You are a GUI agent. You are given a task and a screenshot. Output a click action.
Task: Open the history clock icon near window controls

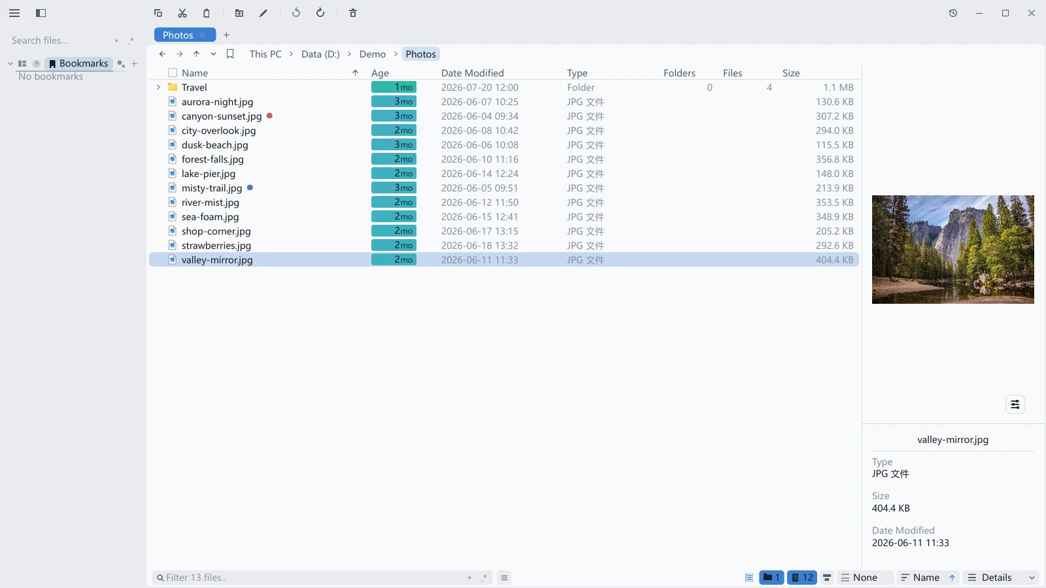(x=953, y=13)
